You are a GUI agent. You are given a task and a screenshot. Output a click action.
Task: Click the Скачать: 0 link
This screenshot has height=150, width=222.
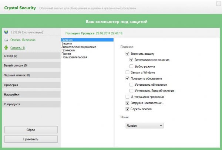(17, 48)
